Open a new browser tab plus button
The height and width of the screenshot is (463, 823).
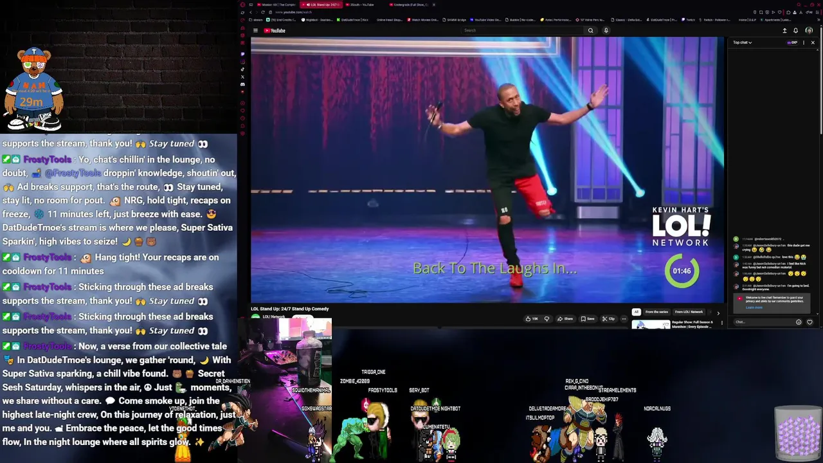click(434, 5)
